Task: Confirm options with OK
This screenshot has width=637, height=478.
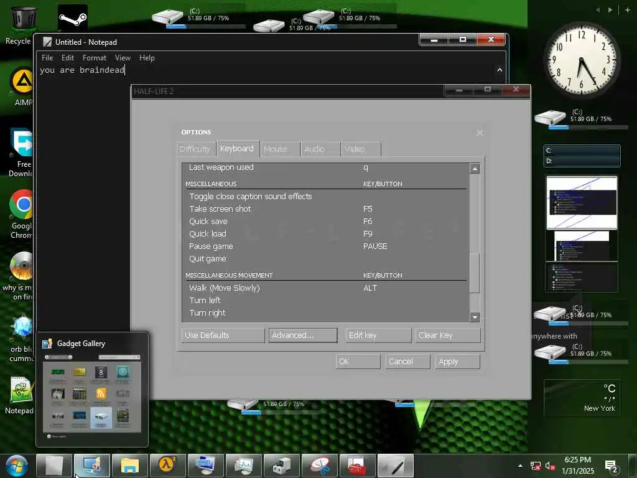Action: [x=358, y=362]
